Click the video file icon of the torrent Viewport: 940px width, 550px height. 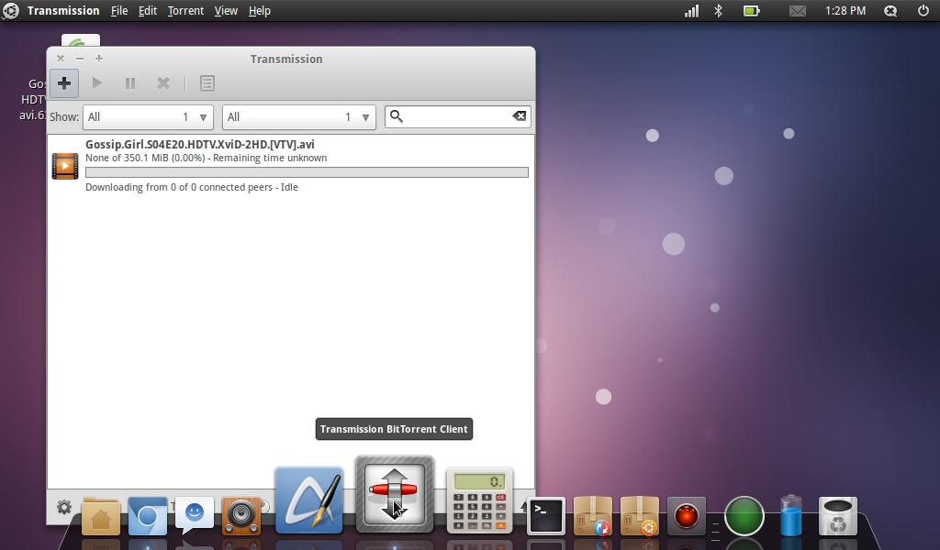[x=65, y=166]
